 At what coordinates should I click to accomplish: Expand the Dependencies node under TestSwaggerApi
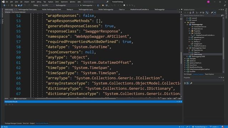tap(189, 29)
